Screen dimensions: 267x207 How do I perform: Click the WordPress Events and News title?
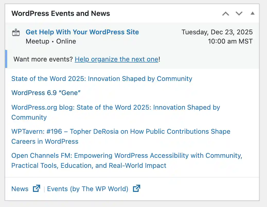point(61,13)
